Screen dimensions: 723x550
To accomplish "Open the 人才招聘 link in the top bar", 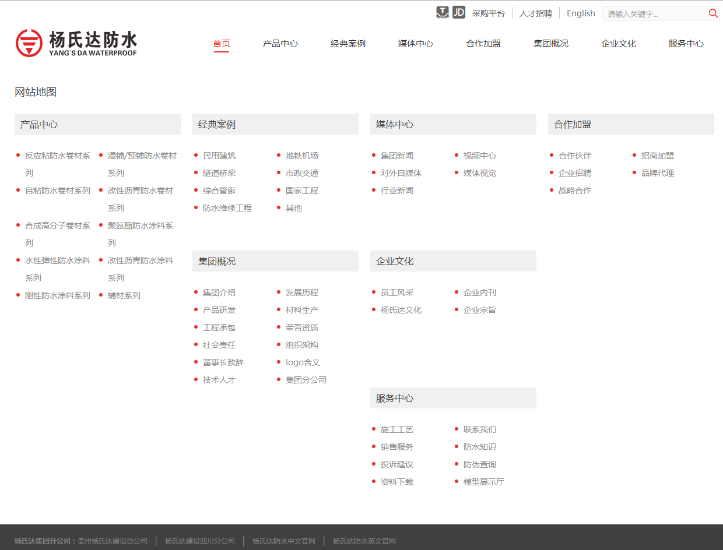I will tap(536, 13).
